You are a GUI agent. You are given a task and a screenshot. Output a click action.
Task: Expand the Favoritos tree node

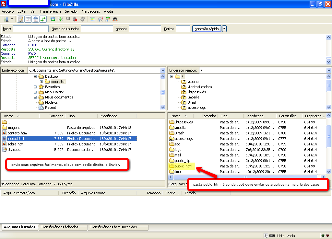[x=35, y=87]
